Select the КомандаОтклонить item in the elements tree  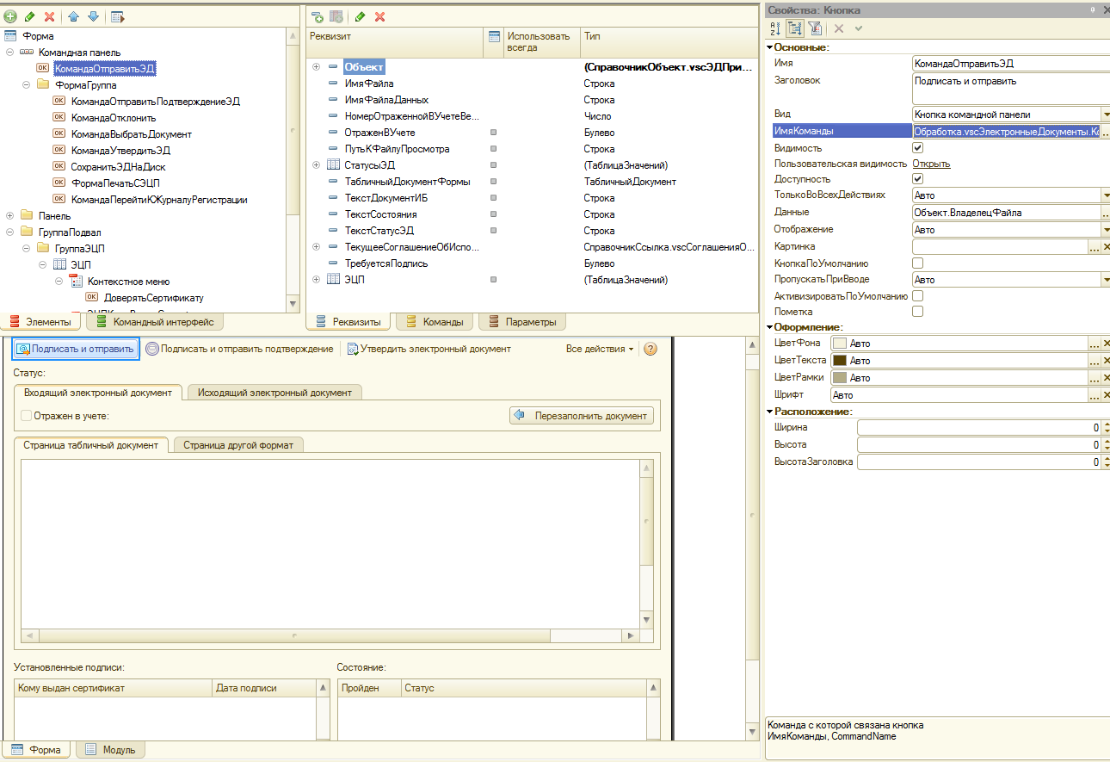114,118
